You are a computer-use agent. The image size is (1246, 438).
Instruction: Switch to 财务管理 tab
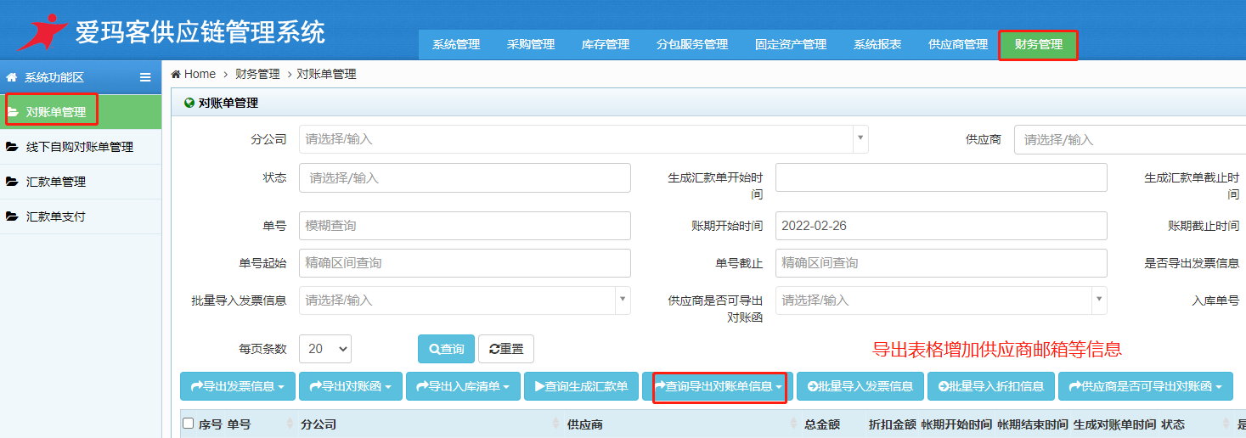coord(1038,45)
